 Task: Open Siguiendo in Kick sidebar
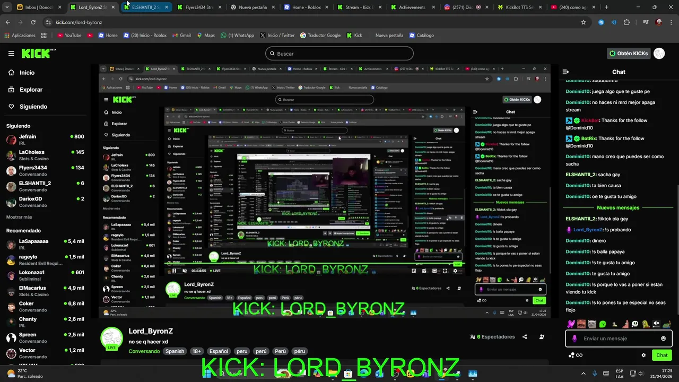pyautogui.click(x=28, y=107)
